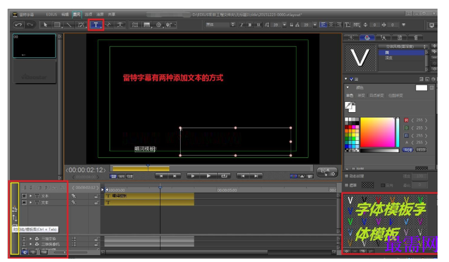
Task: Collapse the color section triangle
Action: tap(348, 88)
